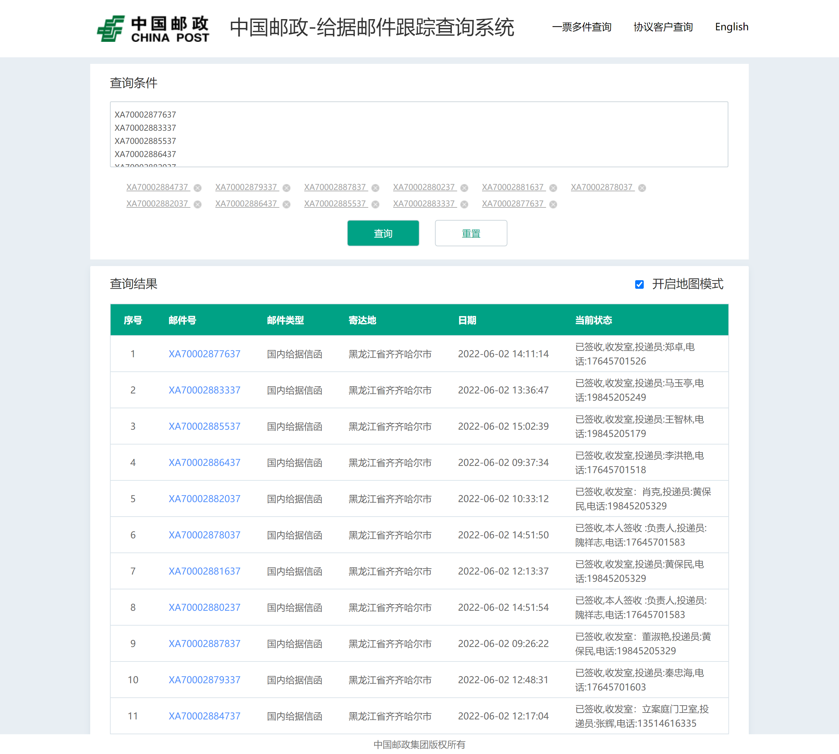Open result link XA70002879337 in row 10

tap(204, 680)
